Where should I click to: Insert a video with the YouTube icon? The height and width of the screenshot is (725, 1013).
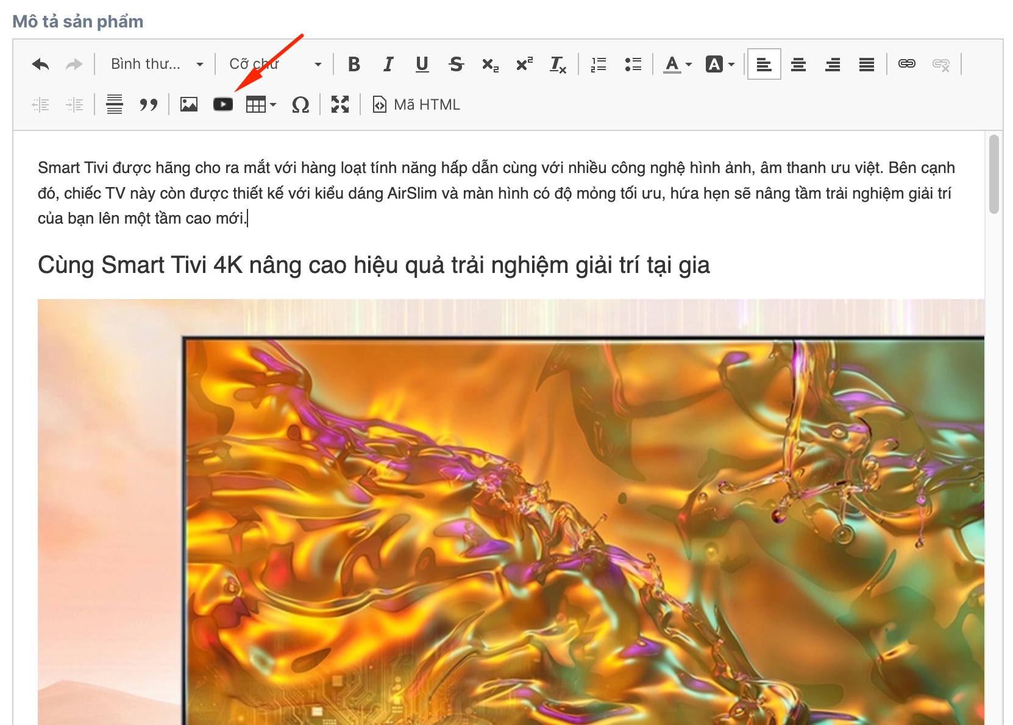pos(223,105)
